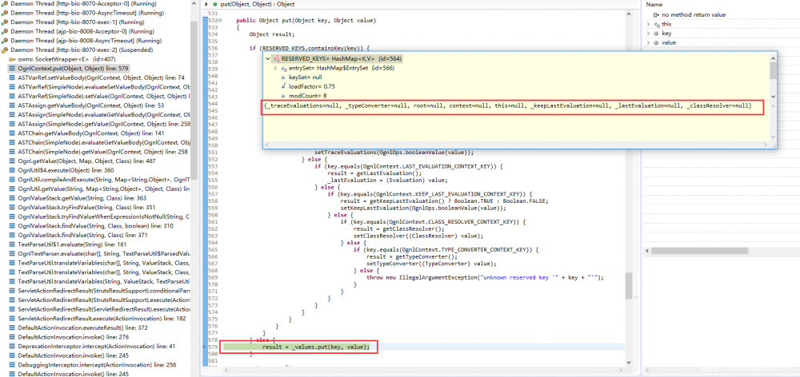Click the modCount field icon in popup
Viewport: 800px width, 377px height.
(284, 96)
